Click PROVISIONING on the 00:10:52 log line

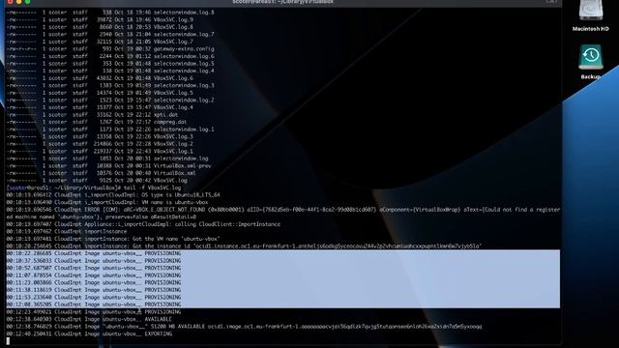pyautogui.click(x=162, y=268)
